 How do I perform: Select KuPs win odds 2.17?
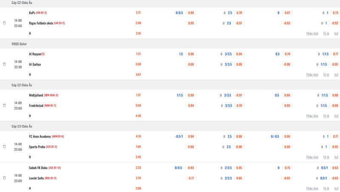138,13
